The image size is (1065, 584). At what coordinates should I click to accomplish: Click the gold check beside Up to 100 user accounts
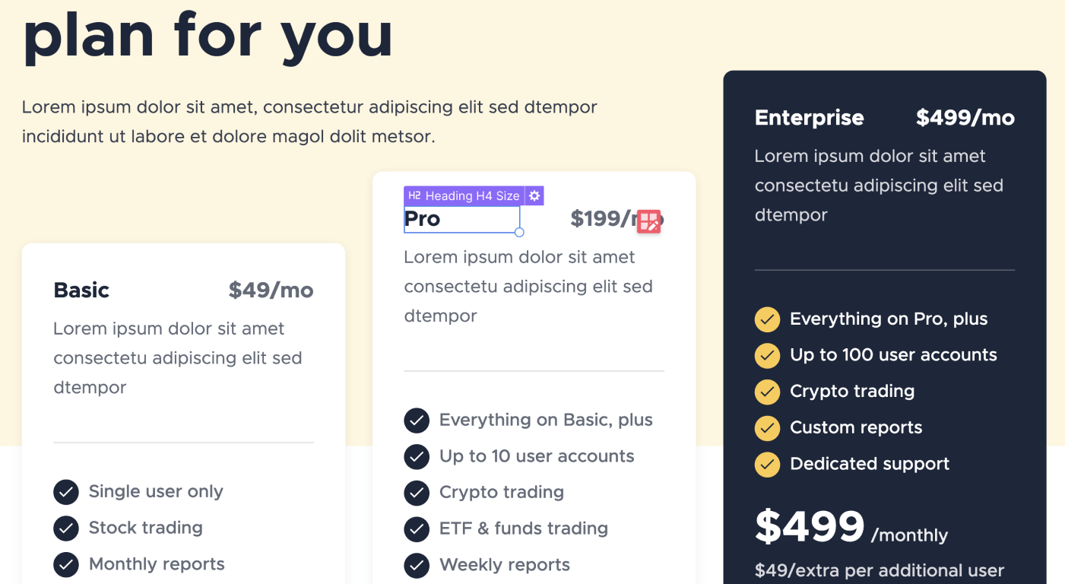(x=767, y=356)
